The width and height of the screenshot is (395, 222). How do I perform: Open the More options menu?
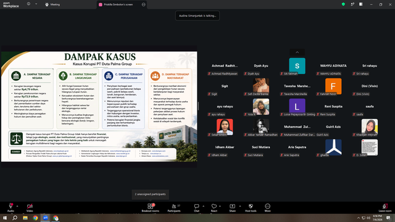click(267, 208)
